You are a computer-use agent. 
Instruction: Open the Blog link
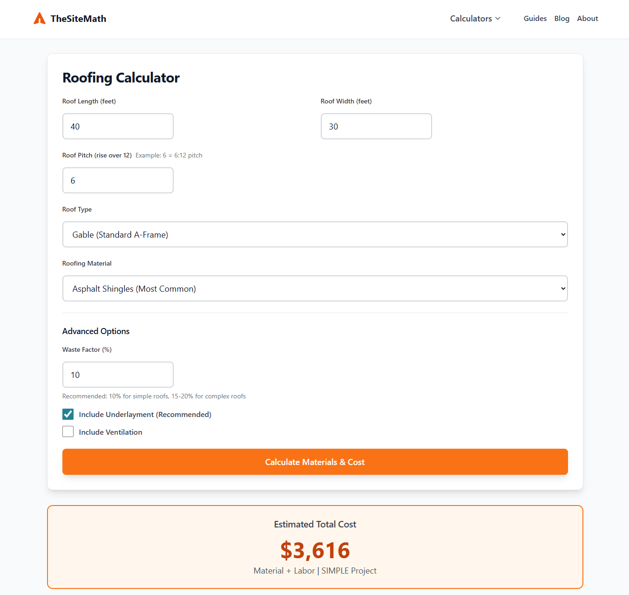561,19
